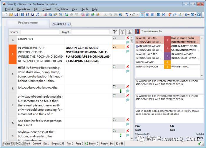Click the network diagram toolbar icon
Viewport: 206px width, 148px height.
pyautogui.click(x=32, y=15)
